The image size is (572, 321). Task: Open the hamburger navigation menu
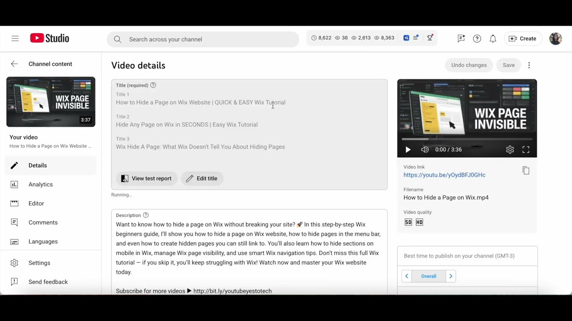[x=15, y=39]
